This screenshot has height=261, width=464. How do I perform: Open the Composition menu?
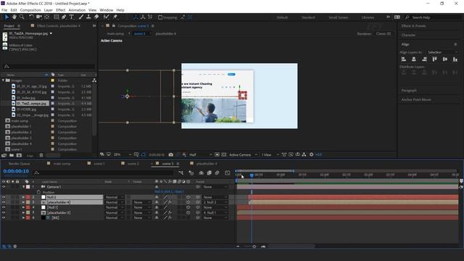(x=30, y=10)
